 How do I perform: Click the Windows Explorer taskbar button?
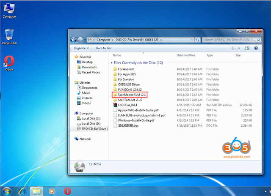(37, 191)
